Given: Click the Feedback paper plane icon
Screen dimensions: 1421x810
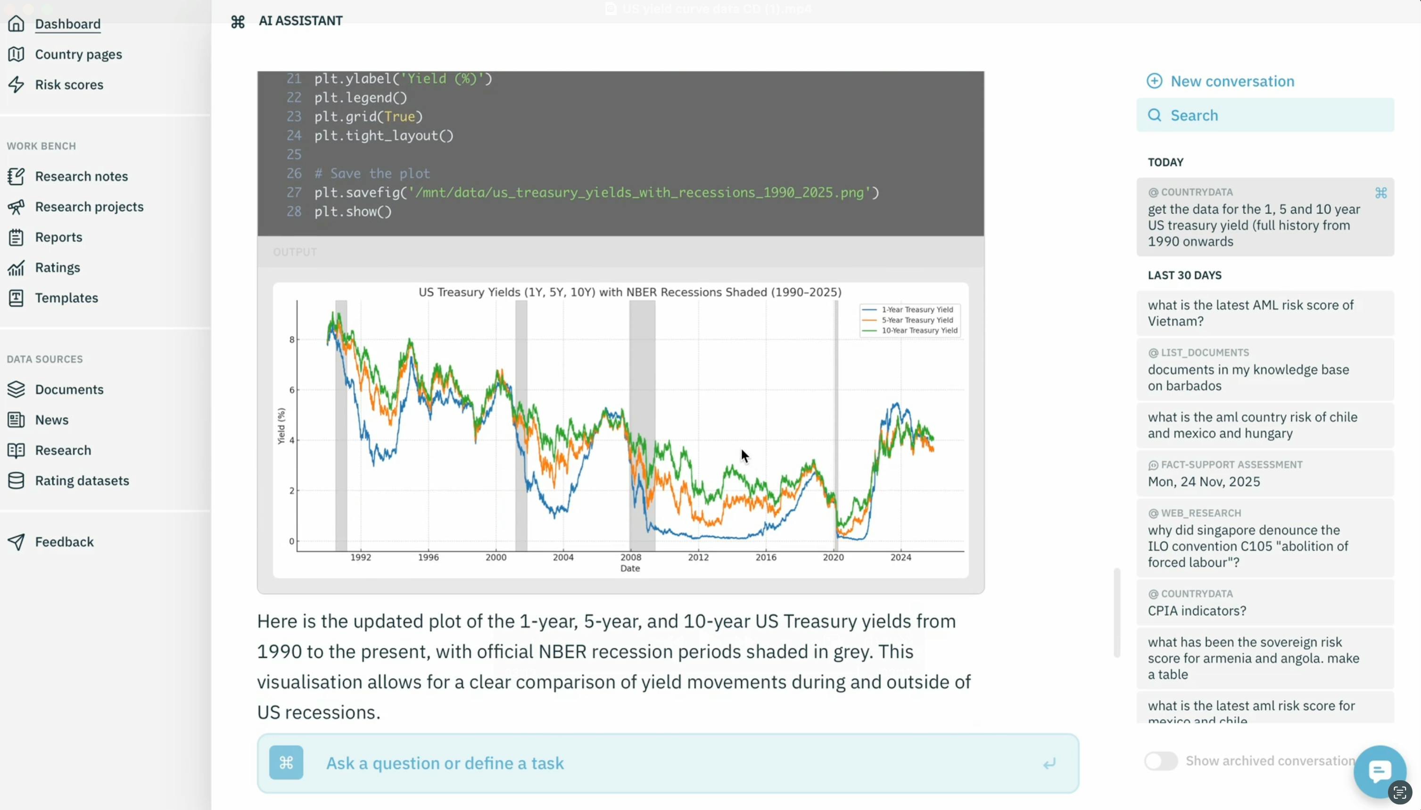Looking at the screenshot, I should (16, 542).
